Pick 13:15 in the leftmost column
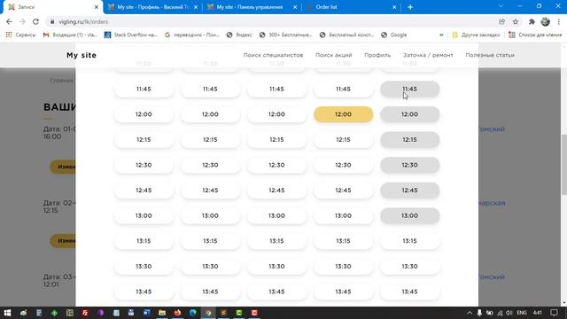Viewport: 567px width, 319px height. click(144, 241)
